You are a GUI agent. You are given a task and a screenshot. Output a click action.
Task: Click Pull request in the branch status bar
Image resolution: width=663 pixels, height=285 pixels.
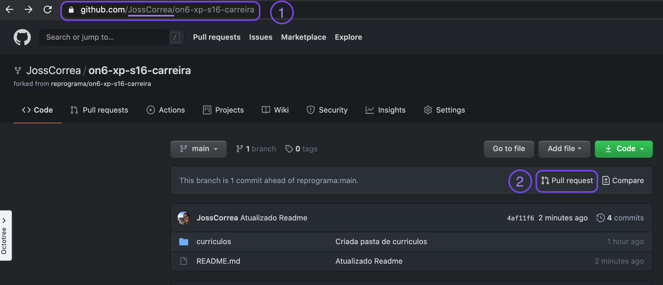567,181
